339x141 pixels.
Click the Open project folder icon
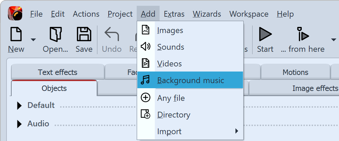click(55, 34)
